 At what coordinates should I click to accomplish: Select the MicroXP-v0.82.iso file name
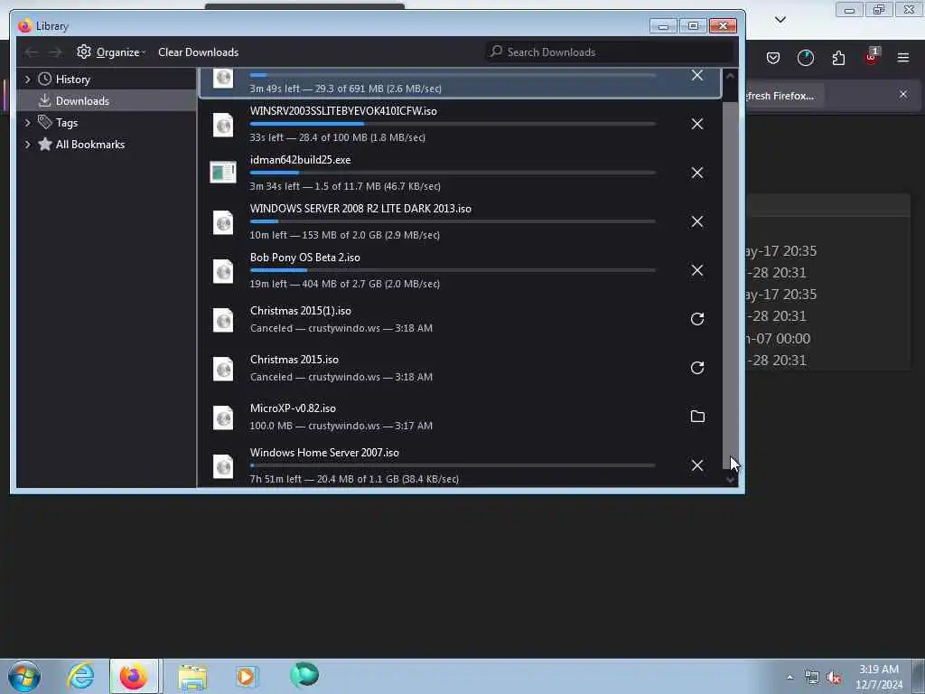(x=293, y=408)
